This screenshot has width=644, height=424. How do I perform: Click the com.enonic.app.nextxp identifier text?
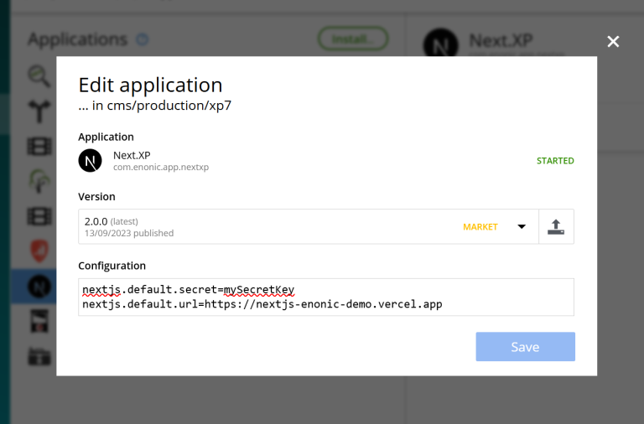161,168
